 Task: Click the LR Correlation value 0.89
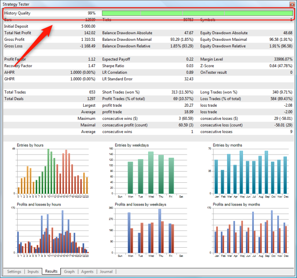coord(190,72)
